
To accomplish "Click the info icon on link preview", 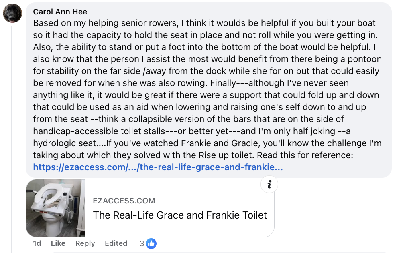I will tap(269, 185).
